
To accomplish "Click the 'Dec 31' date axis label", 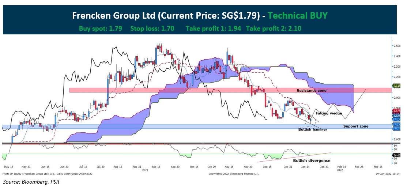I will point(287,167).
